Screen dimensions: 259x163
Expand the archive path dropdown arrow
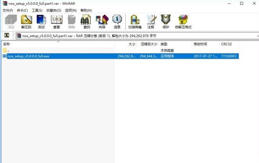(x=258, y=36)
